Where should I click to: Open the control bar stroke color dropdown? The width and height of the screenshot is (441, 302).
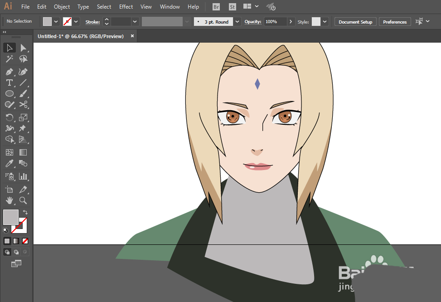point(76,22)
